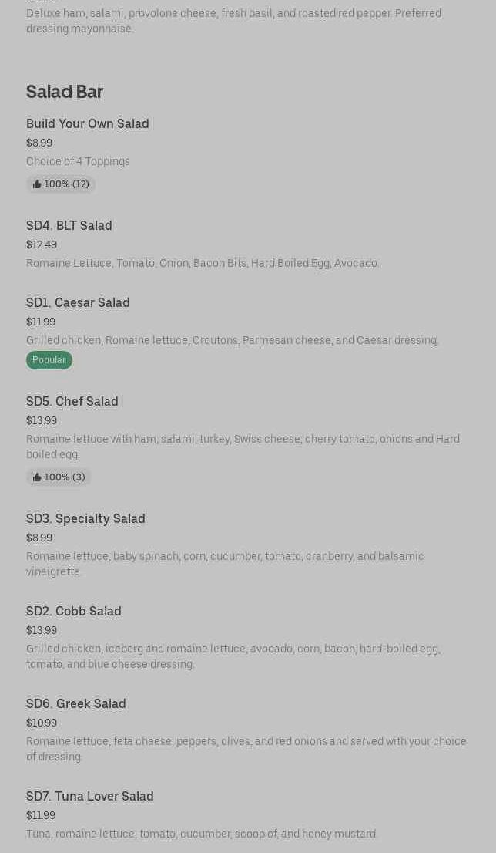The image size is (496, 853).
Task: Click the $13.99 Cobb Salad price
Action: (x=42, y=630)
